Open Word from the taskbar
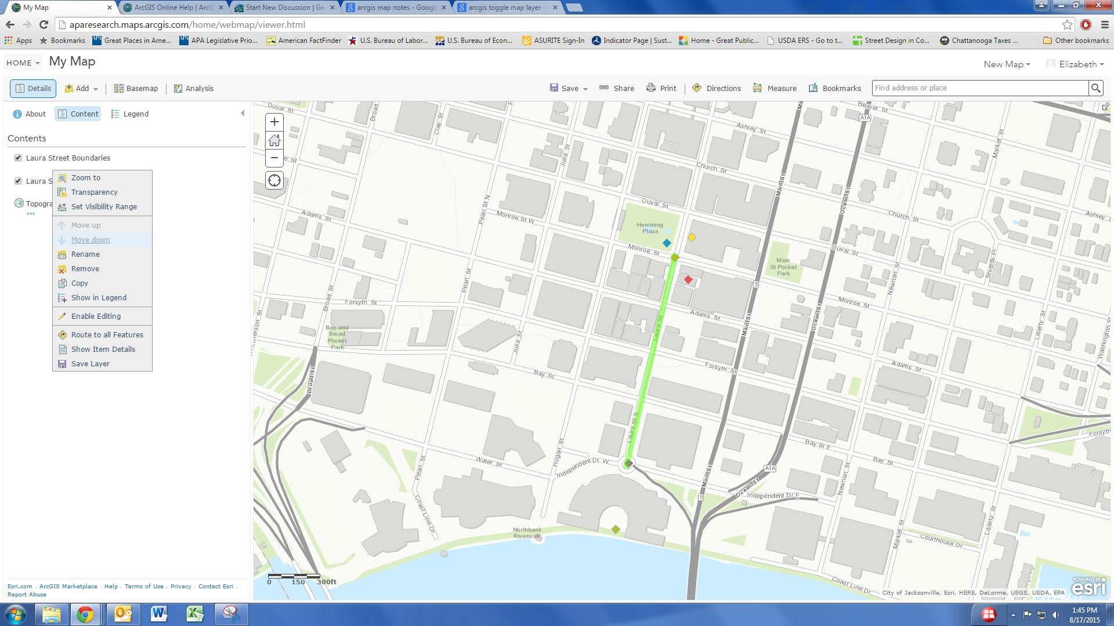The image size is (1114, 626). click(158, 614)
